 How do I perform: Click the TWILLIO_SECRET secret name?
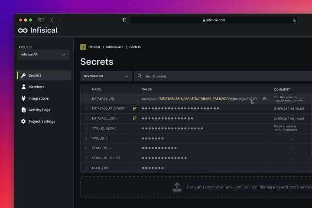click(x=104, y=128)
